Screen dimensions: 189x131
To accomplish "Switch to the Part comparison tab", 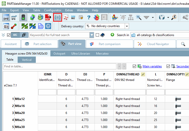I will point(109,44).
